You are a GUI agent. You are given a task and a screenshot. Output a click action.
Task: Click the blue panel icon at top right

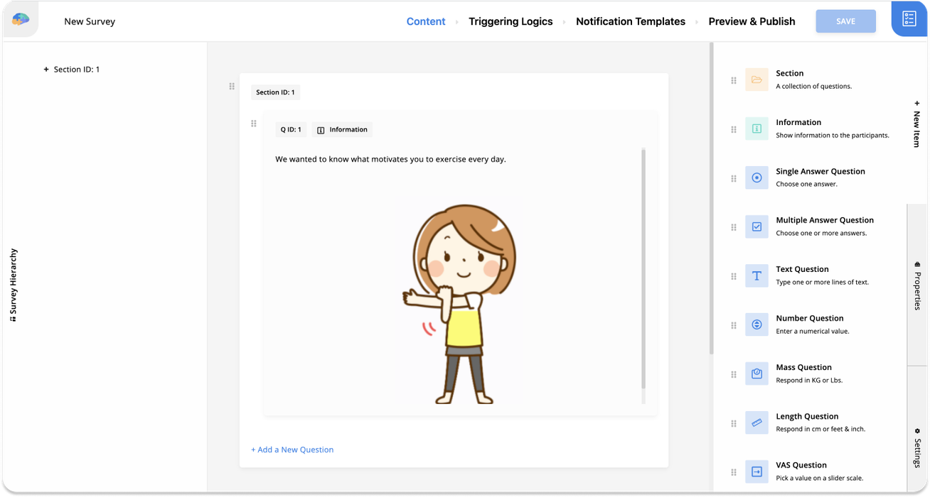(x=910, y=19)
